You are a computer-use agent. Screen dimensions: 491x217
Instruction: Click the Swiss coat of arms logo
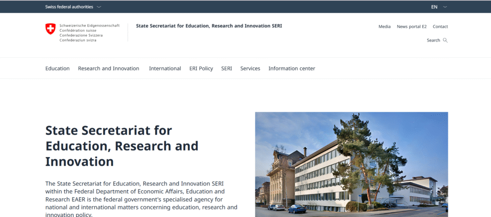tap(50, 29)
